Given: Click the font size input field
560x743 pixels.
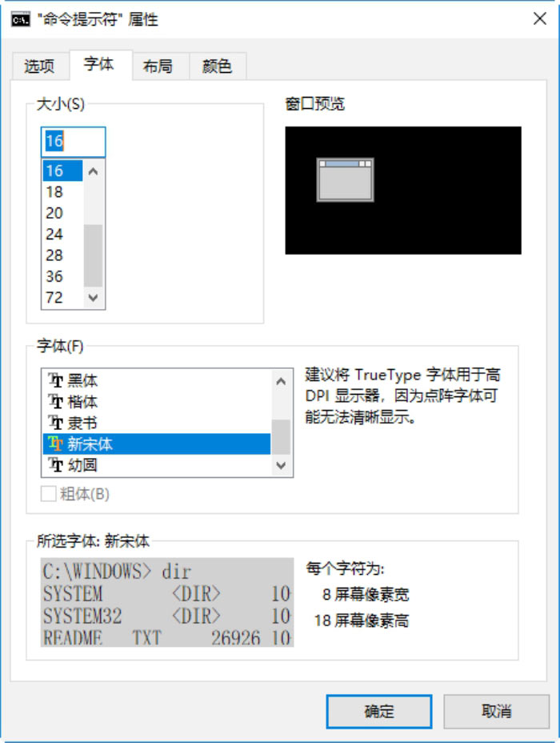Looking at the screenshot, I should pos(74,142).
